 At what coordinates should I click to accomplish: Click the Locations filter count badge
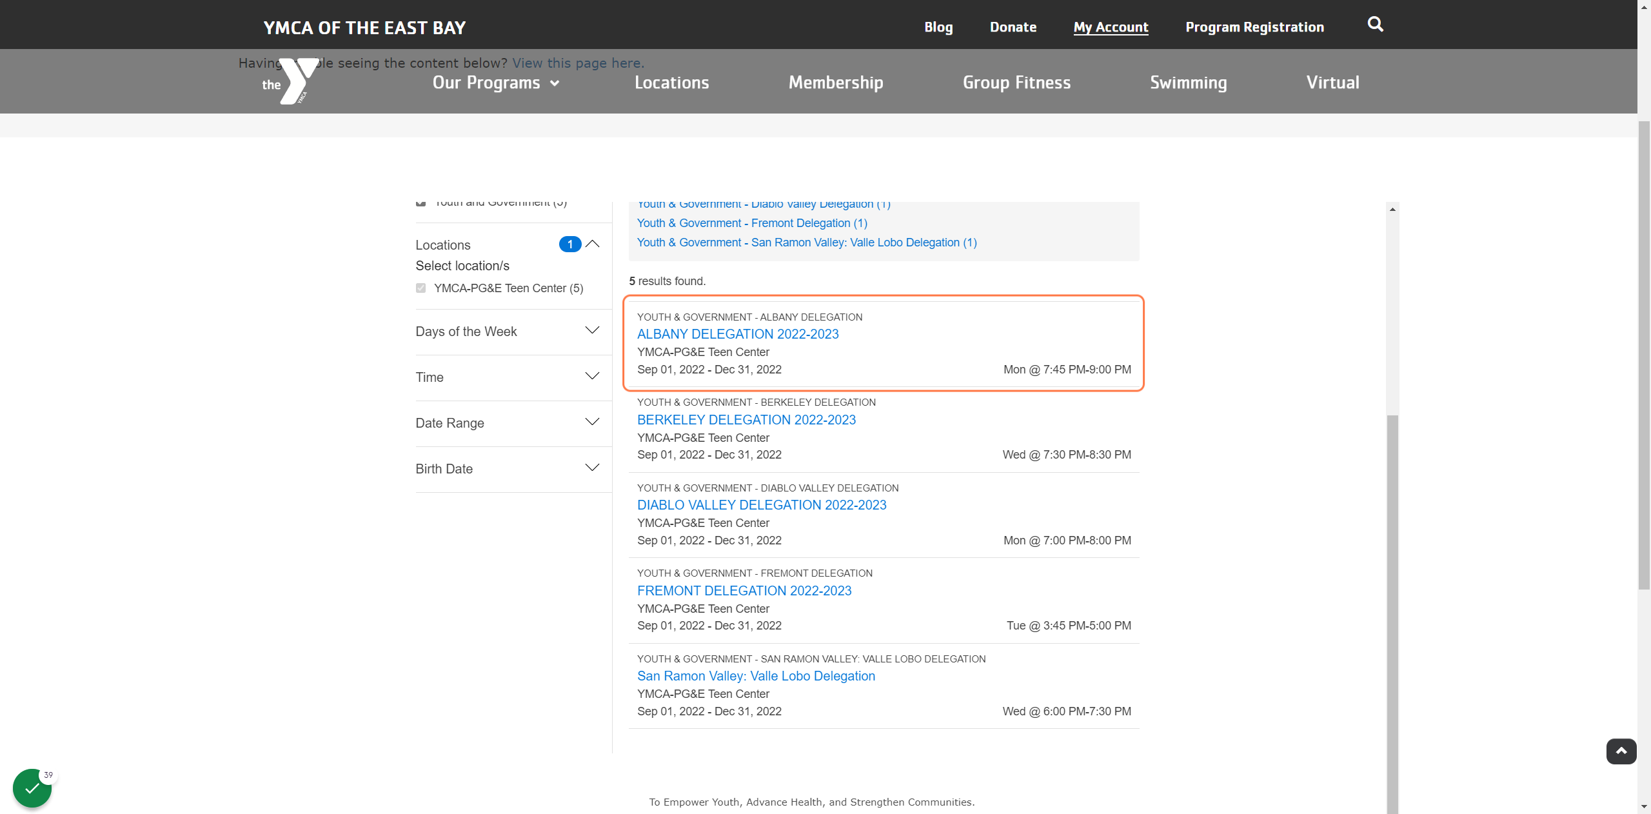click(x=569, y=244)
